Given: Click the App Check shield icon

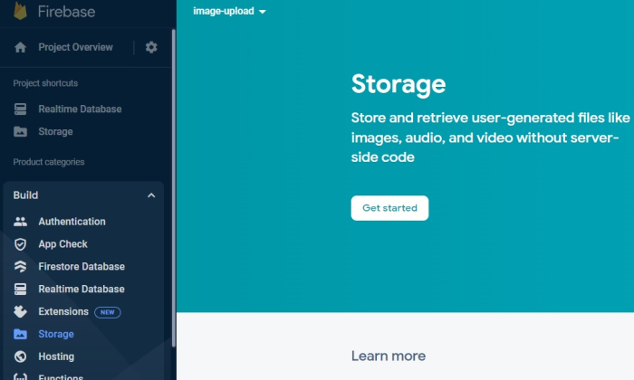Looking at the screenshot, I should click(x=20, y=244).
